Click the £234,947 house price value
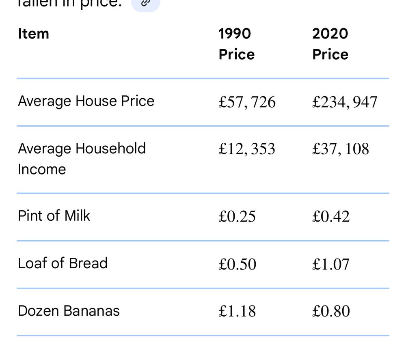406x347 pixels. (345, 102)
